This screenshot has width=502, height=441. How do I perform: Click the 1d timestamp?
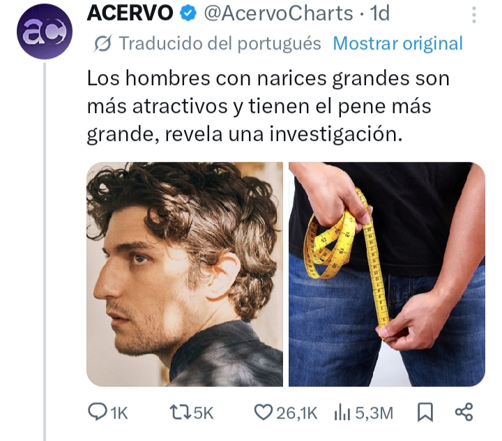click(x=379, y=13)
